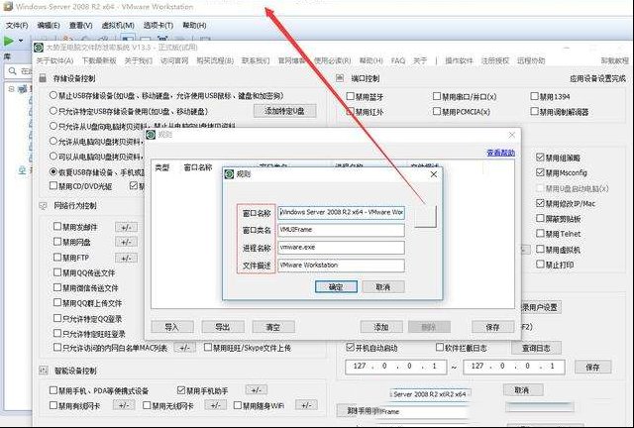Click the 查询日志 button
634x428 pixels.
[536, 348]
